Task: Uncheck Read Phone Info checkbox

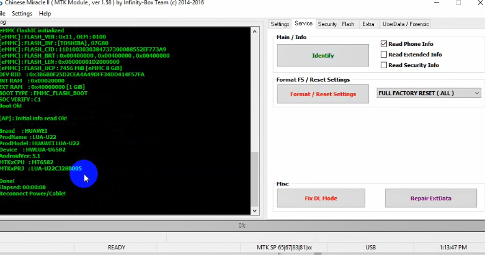Action: tap(384, 44)
